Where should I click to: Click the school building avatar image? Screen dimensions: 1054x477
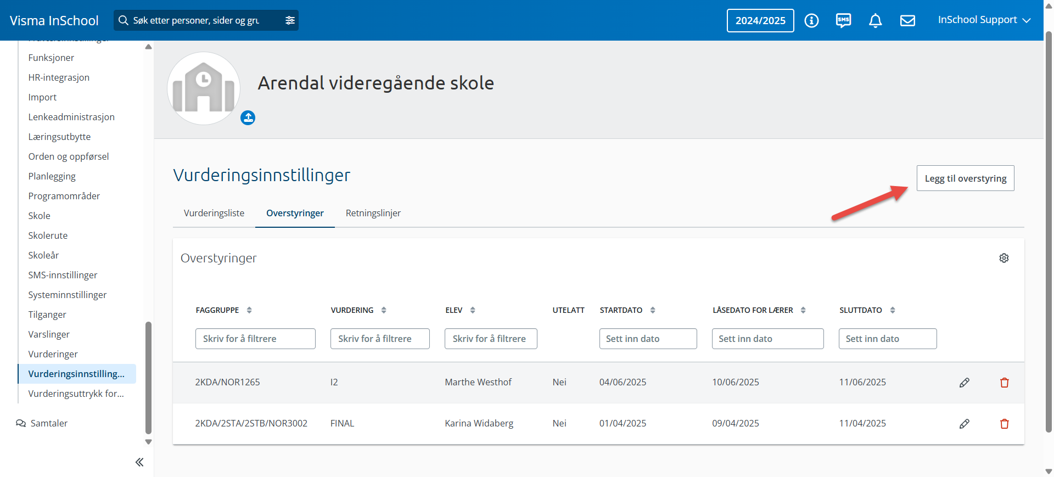tap(204, 88)
